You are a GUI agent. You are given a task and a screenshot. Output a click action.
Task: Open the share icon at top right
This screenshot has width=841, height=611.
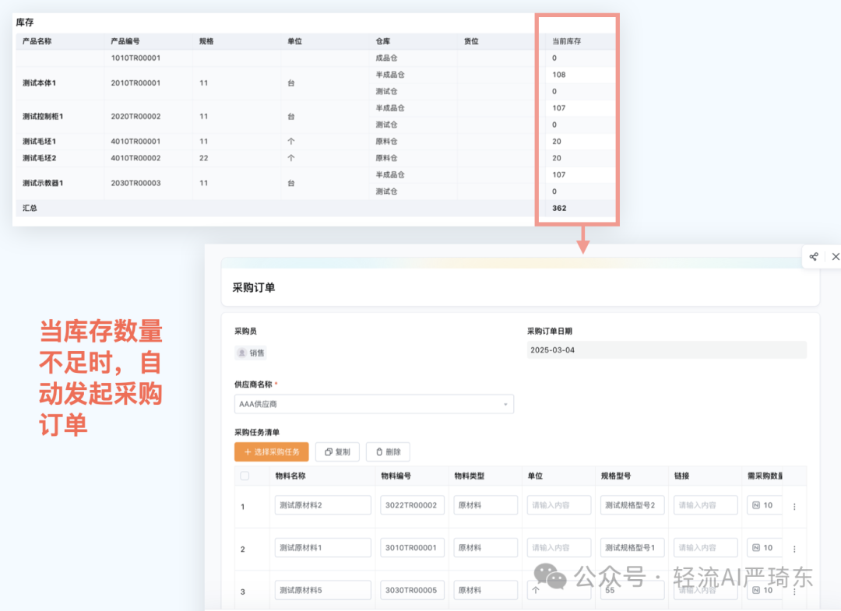pyautogui.click(x=815, y=256)
